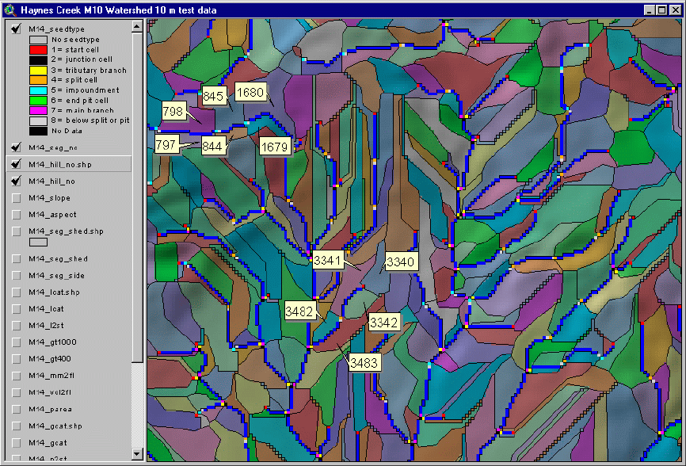Click the cyan impoundment legend swatch
This screenshot has width=686, height=466.
38,90
